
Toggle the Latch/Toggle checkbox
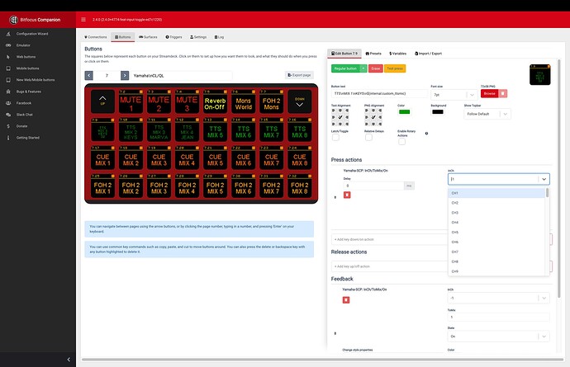(x=335, y=137)
